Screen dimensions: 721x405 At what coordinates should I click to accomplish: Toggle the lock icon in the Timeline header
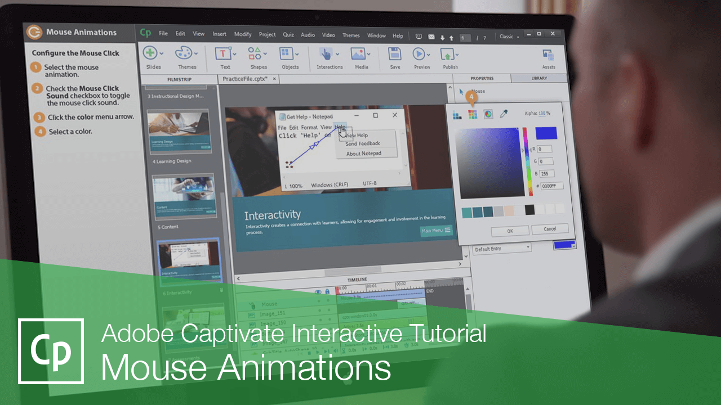(x=327, y=291)
